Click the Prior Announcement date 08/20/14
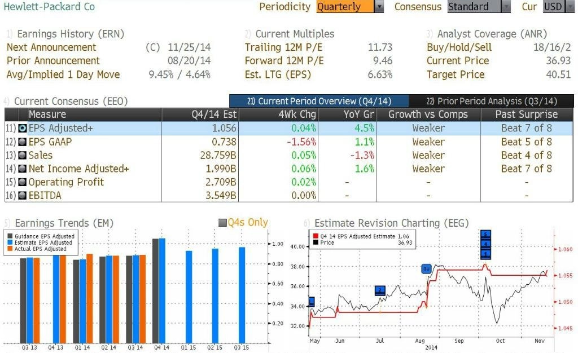Screen dimensions: 578x353 pyautogui.click(x=189, y=61)
